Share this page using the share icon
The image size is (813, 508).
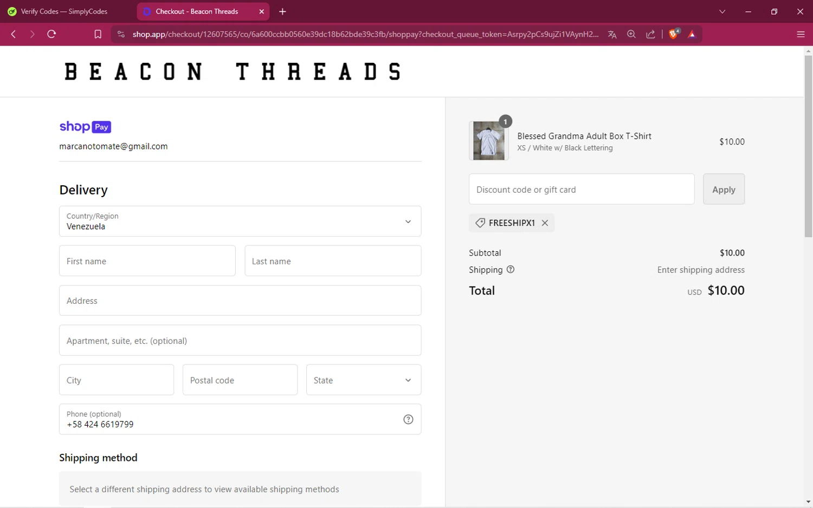pyautogui.click(x=650, y=34)
